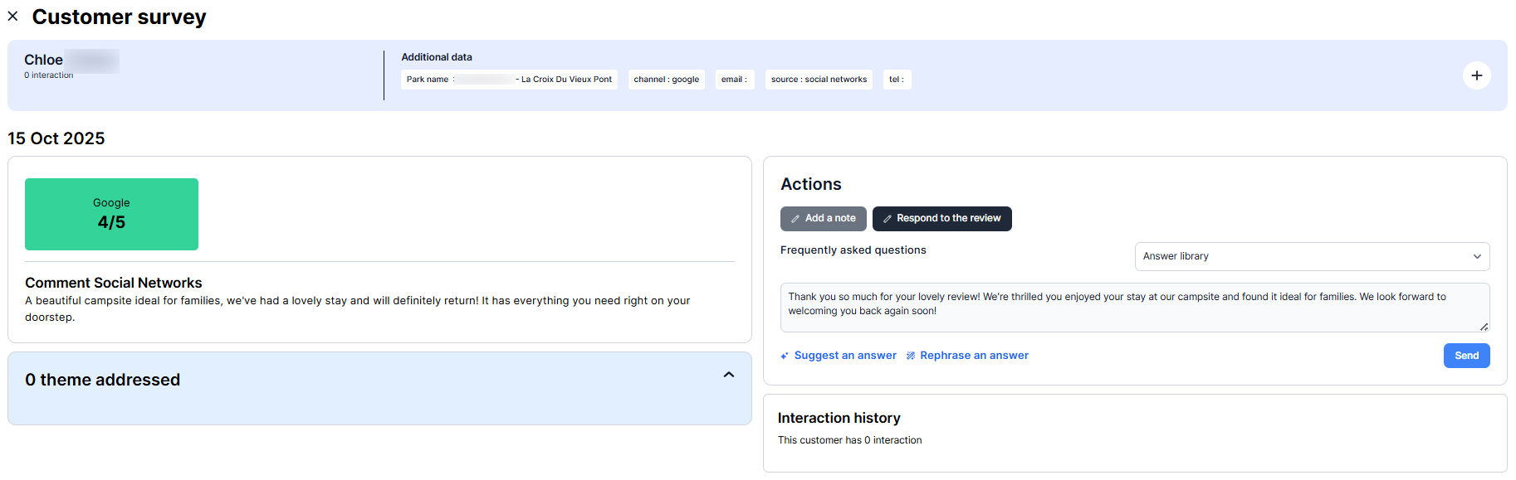Viewport: 1516px width, 480px height.
Task: Click the 0 interaction link under Chloe
Action: point(49,75)
